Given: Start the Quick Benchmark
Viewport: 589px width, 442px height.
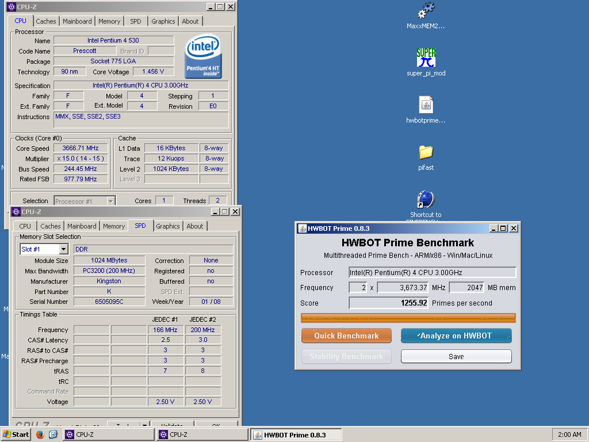Looking at the screenshot, I should click(346, 336).
